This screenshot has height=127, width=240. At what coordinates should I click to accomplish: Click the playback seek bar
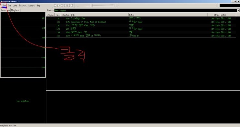point(167,5)
